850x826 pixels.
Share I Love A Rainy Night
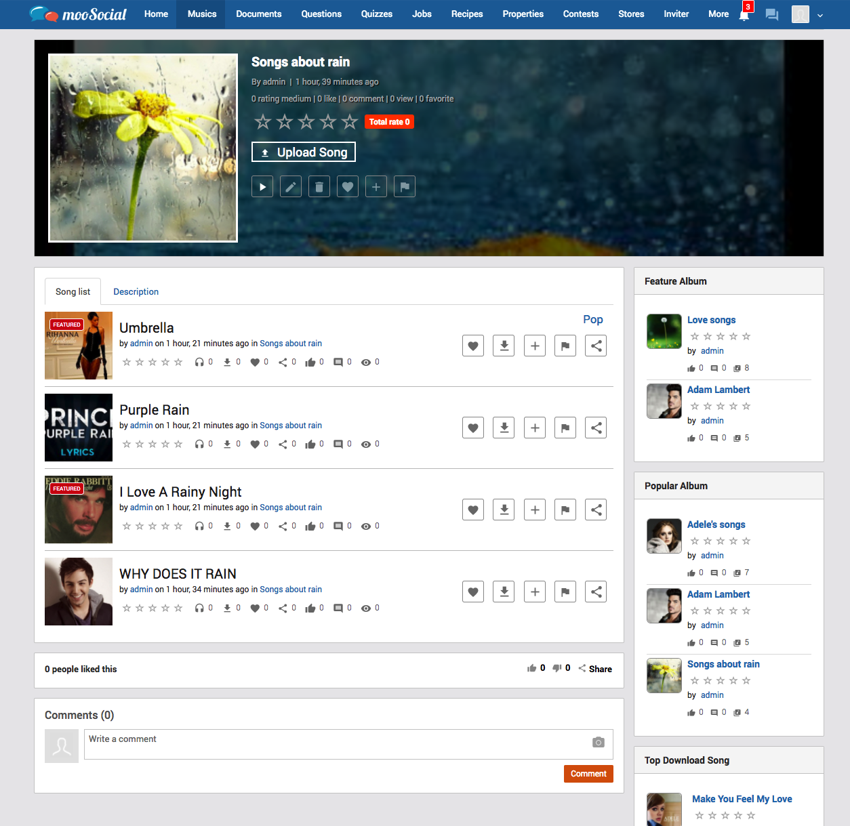[x=596, y=510]
